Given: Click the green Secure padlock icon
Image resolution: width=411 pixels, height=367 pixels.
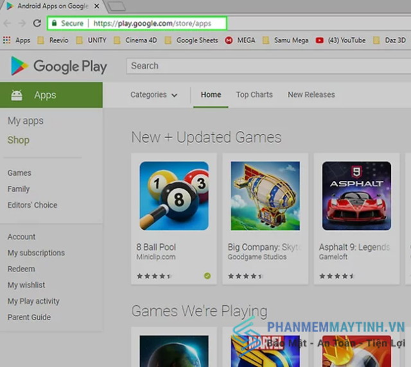Looking at the screenshot, I should (x=54, y=23).
